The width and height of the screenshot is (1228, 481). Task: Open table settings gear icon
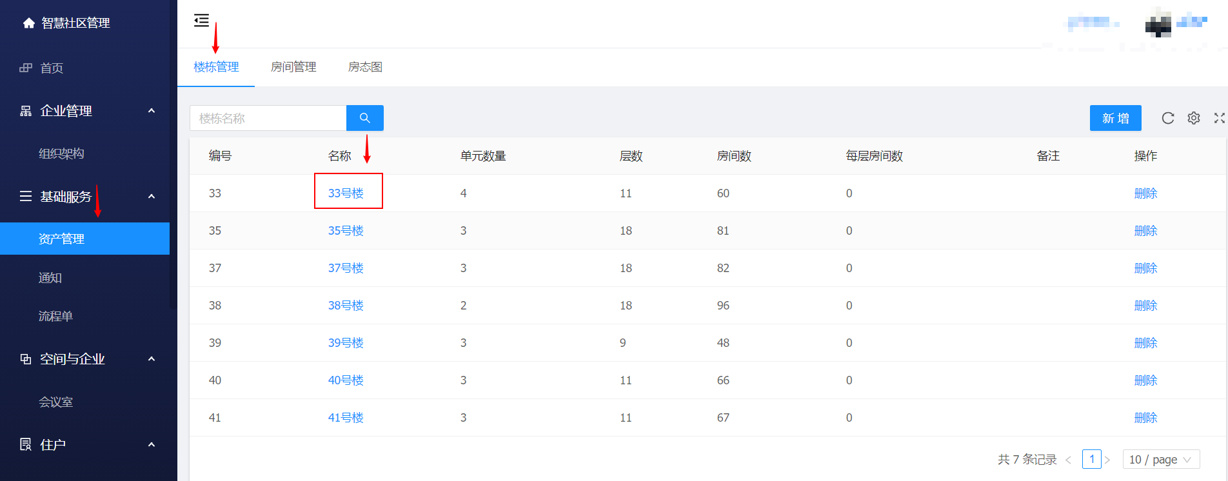pyautogui.click(x=1193, y=118)
